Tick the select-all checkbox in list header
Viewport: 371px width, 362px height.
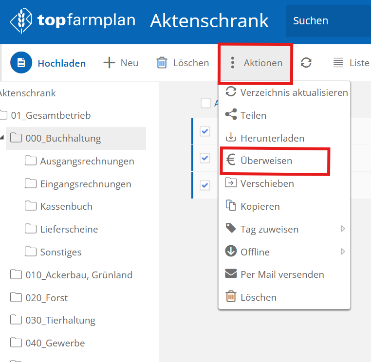tap(206, 103)
